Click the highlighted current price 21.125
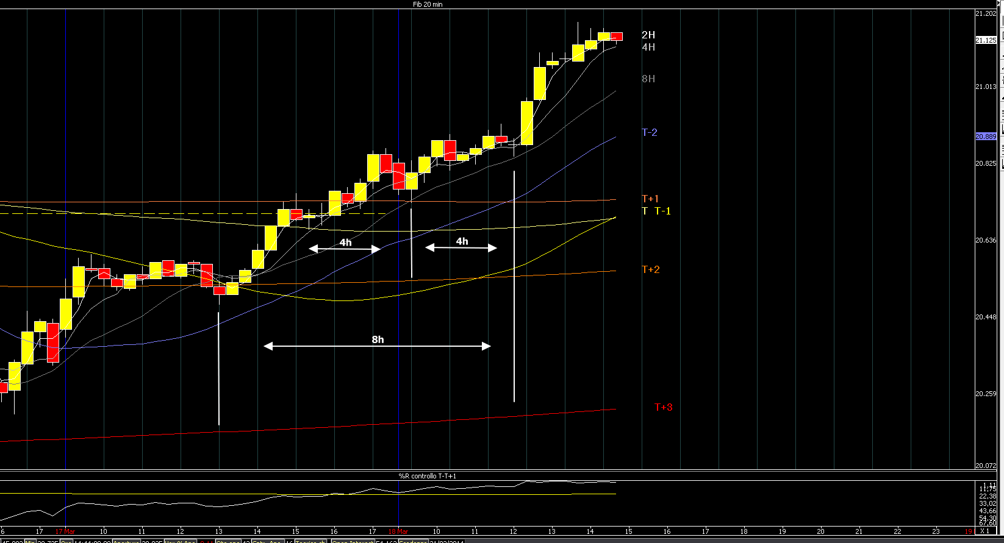1004x543 pixels. (986, 40)
